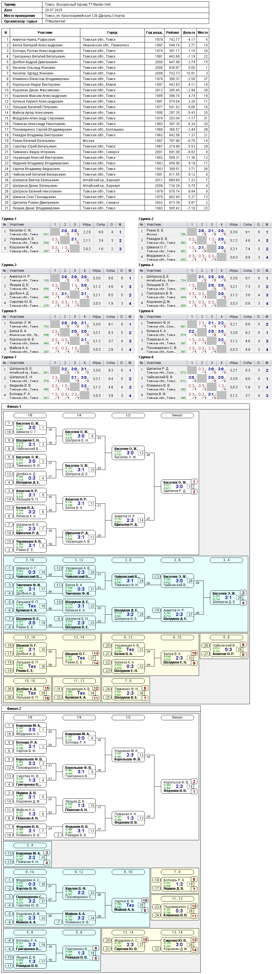Click the 'Дельта' column header

pos(189,33)
